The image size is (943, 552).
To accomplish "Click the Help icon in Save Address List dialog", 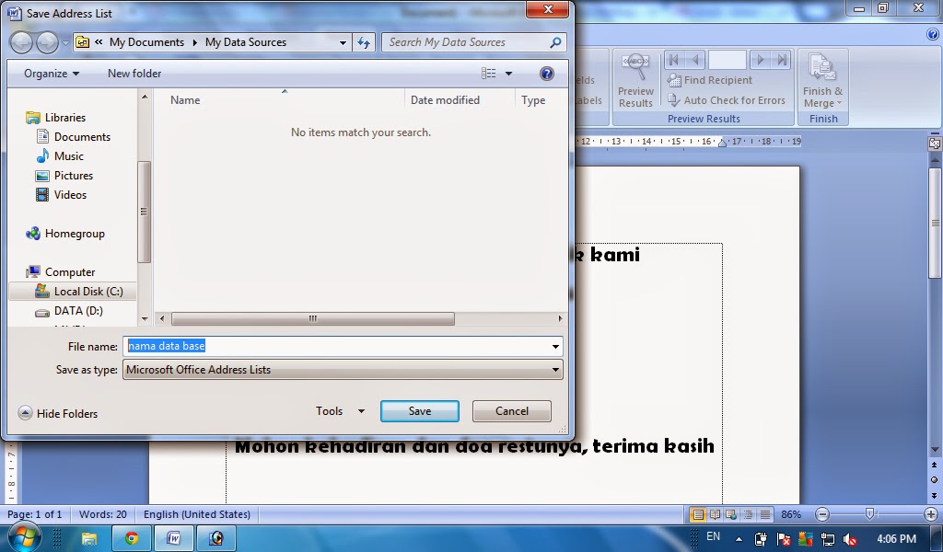I will (547, 74).
